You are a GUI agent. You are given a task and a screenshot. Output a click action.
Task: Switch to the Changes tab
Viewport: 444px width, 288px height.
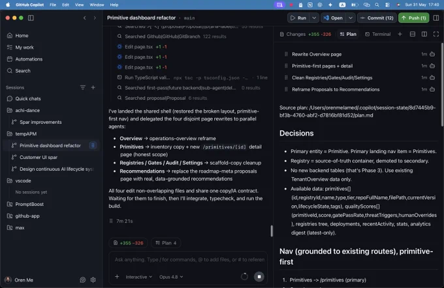(x=306, y=34)
